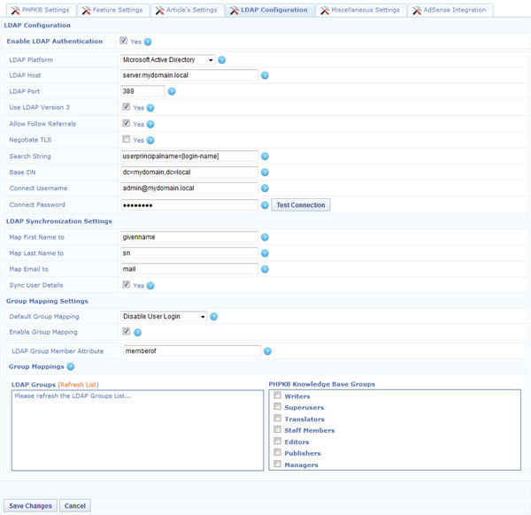Enable Negotiate TLS checkbox
This screenshot has width=531, height=515.
pyautogui.click(x=127, y=139)
